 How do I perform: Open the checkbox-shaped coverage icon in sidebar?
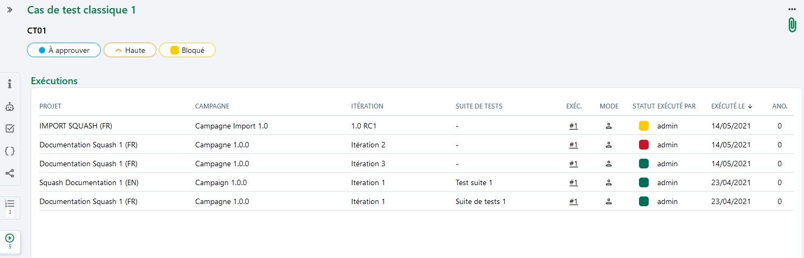pyautogui.click(x=10, y=128)
